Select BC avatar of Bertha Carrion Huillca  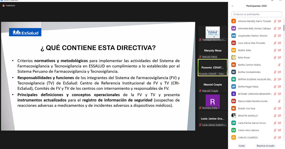pos(233,65)
